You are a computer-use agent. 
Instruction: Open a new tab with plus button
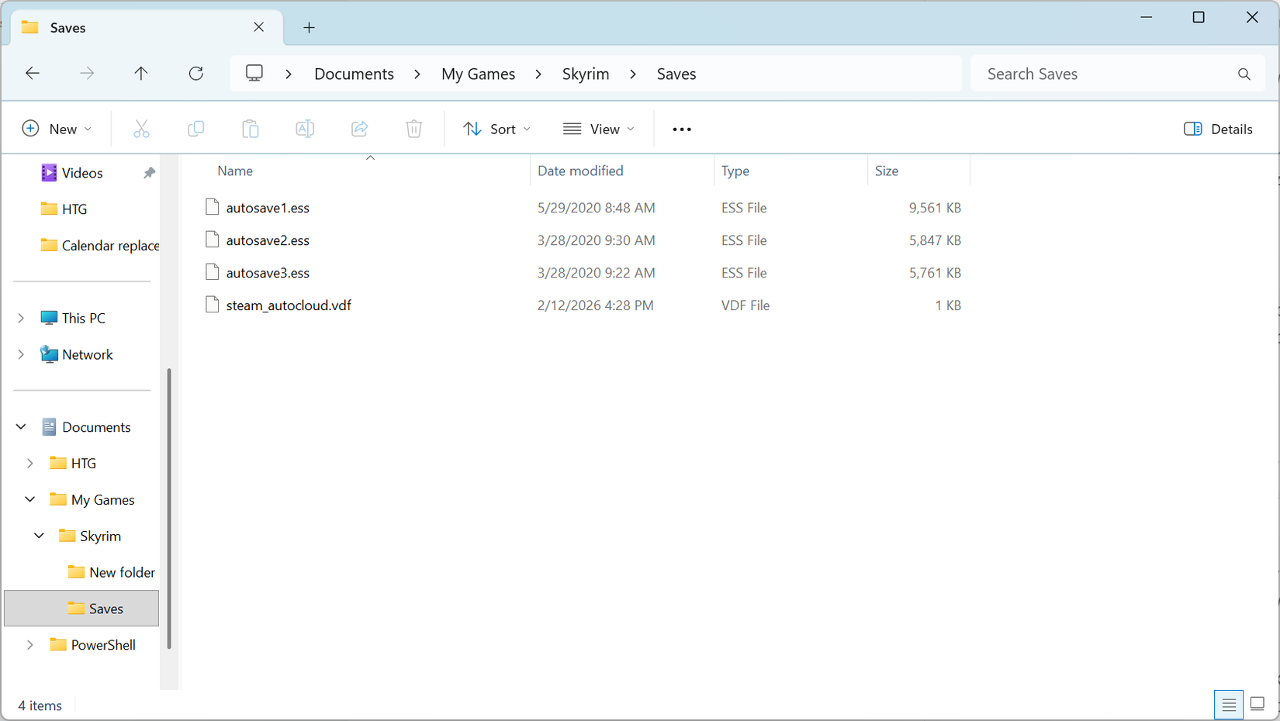click(x=309, y=28)
